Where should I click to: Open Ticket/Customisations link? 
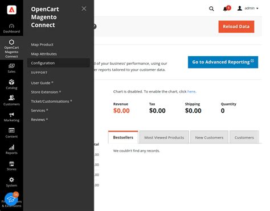[x=51, y=102]
